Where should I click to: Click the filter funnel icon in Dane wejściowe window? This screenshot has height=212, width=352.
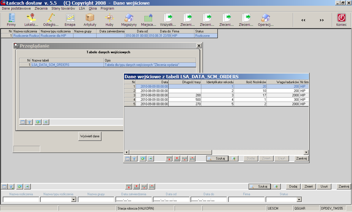pos(134,158)
